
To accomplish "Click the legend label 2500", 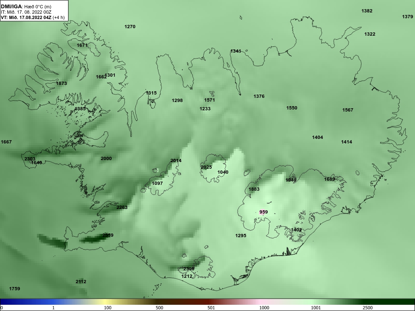I will click(x=368, y=308).
